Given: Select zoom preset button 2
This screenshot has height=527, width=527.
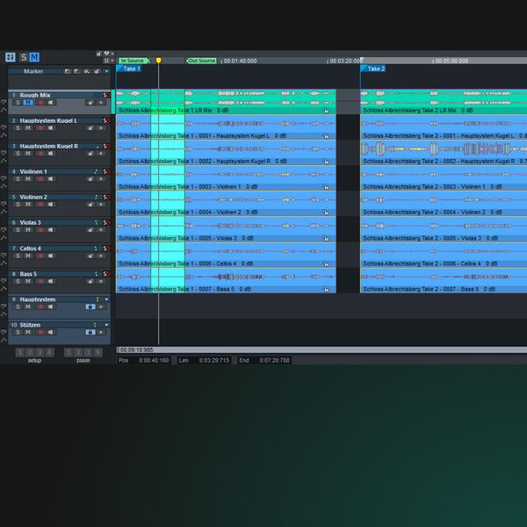Looking at the screenshot, I should click(78, 352).
